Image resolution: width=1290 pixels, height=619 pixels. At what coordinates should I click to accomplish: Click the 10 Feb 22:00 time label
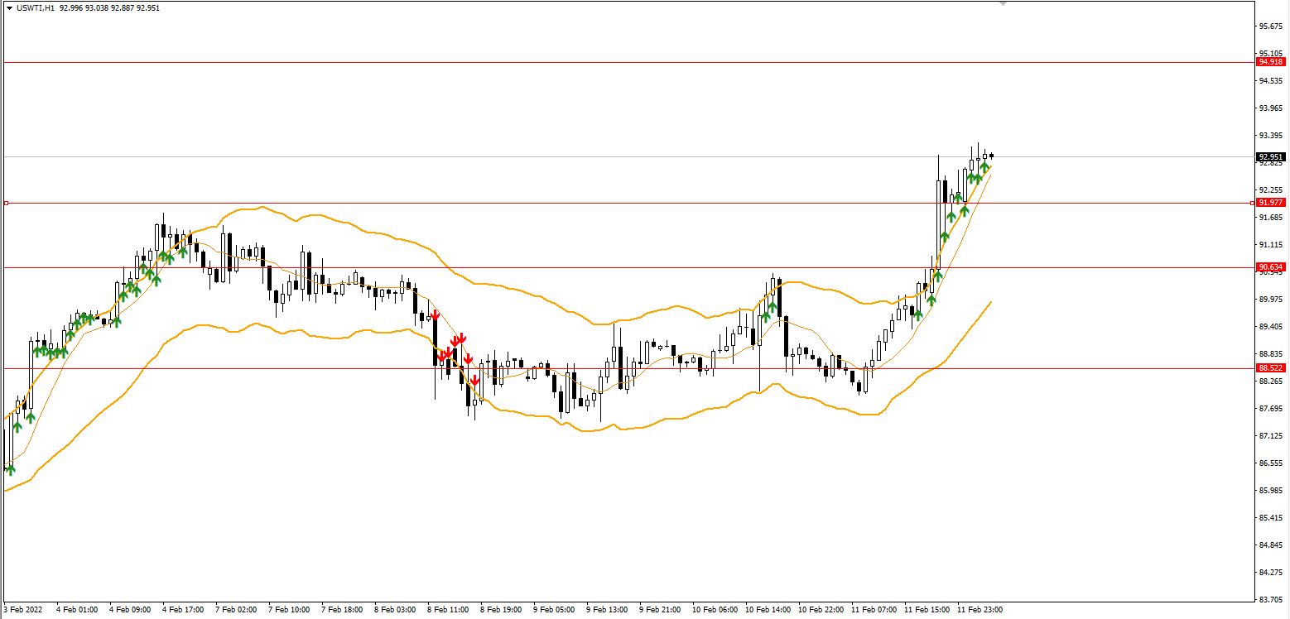tap(821, 610)
